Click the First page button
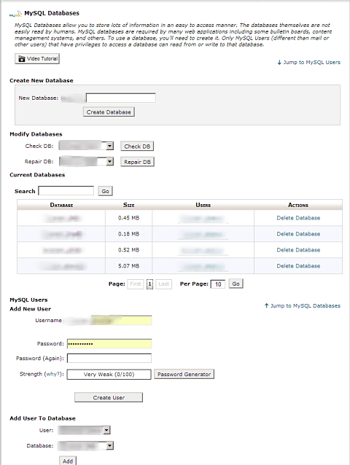Viewport: 350px width, 465px height. (136, 284)
